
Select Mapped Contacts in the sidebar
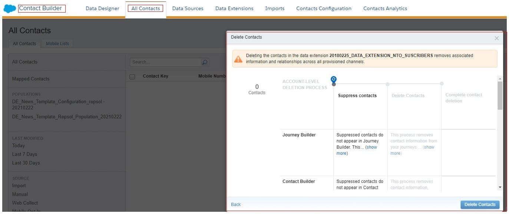[x=31, y=79]
